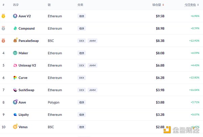Click the Curve rainbow logo icon
The height and width of the screenshot is (137, 203).
click(15, 78)
